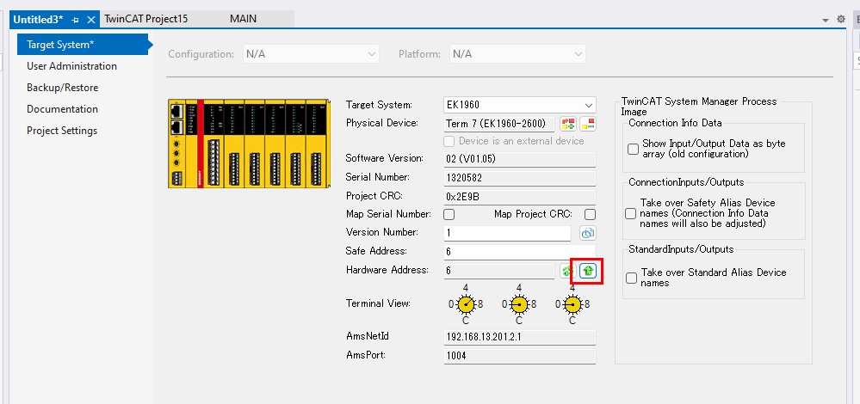Enable the Map Project CRC checkbox
The height and width of the screenshot is (404, 860).
coord(591,214)
